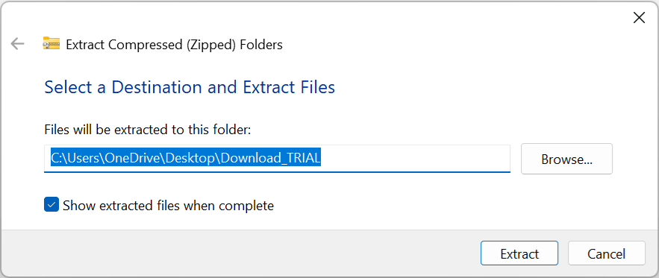659x278 pixels.
Task: Click the Browse... button
Action: click(x=566, y=159)
